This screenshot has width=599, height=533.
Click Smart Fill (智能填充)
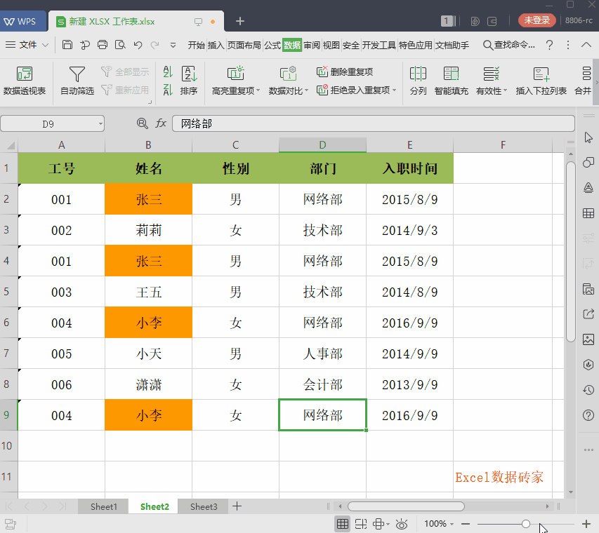(451, 81)
